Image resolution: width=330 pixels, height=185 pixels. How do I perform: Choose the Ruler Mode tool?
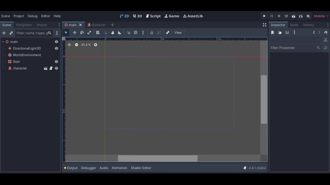point(120,33)
